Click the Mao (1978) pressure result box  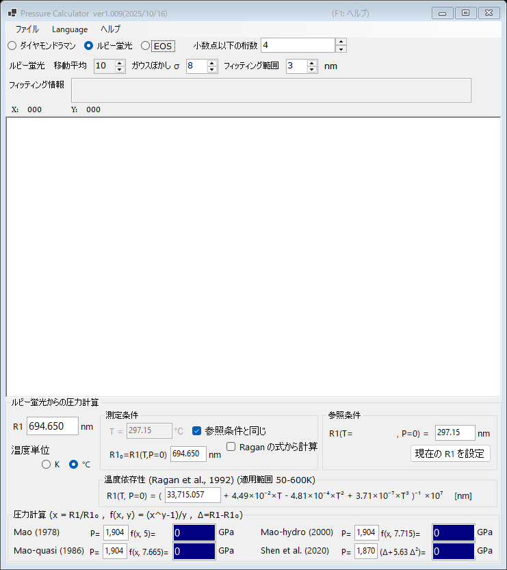point(194,533)
